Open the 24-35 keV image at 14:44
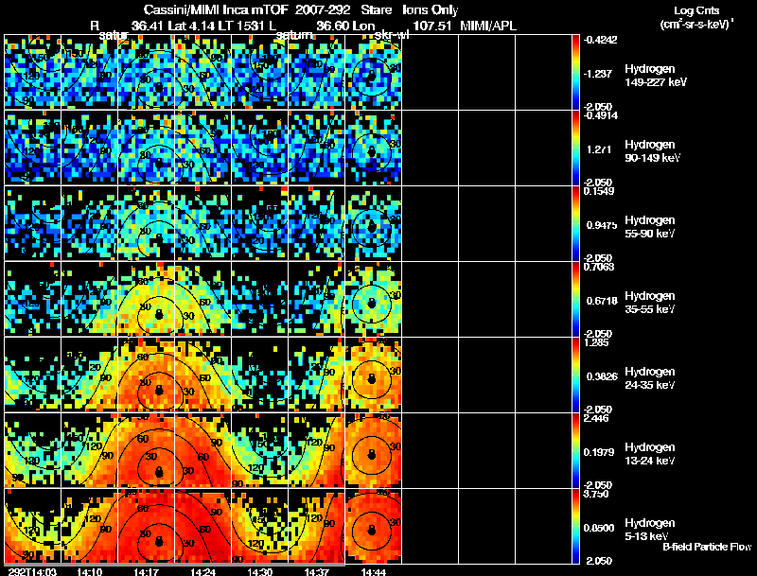This screenshot has width=757, height=576. (373, 375)
